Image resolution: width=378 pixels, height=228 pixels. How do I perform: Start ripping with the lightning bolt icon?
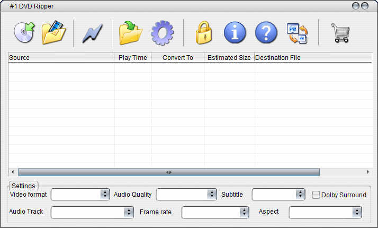[x=92, y=33]
